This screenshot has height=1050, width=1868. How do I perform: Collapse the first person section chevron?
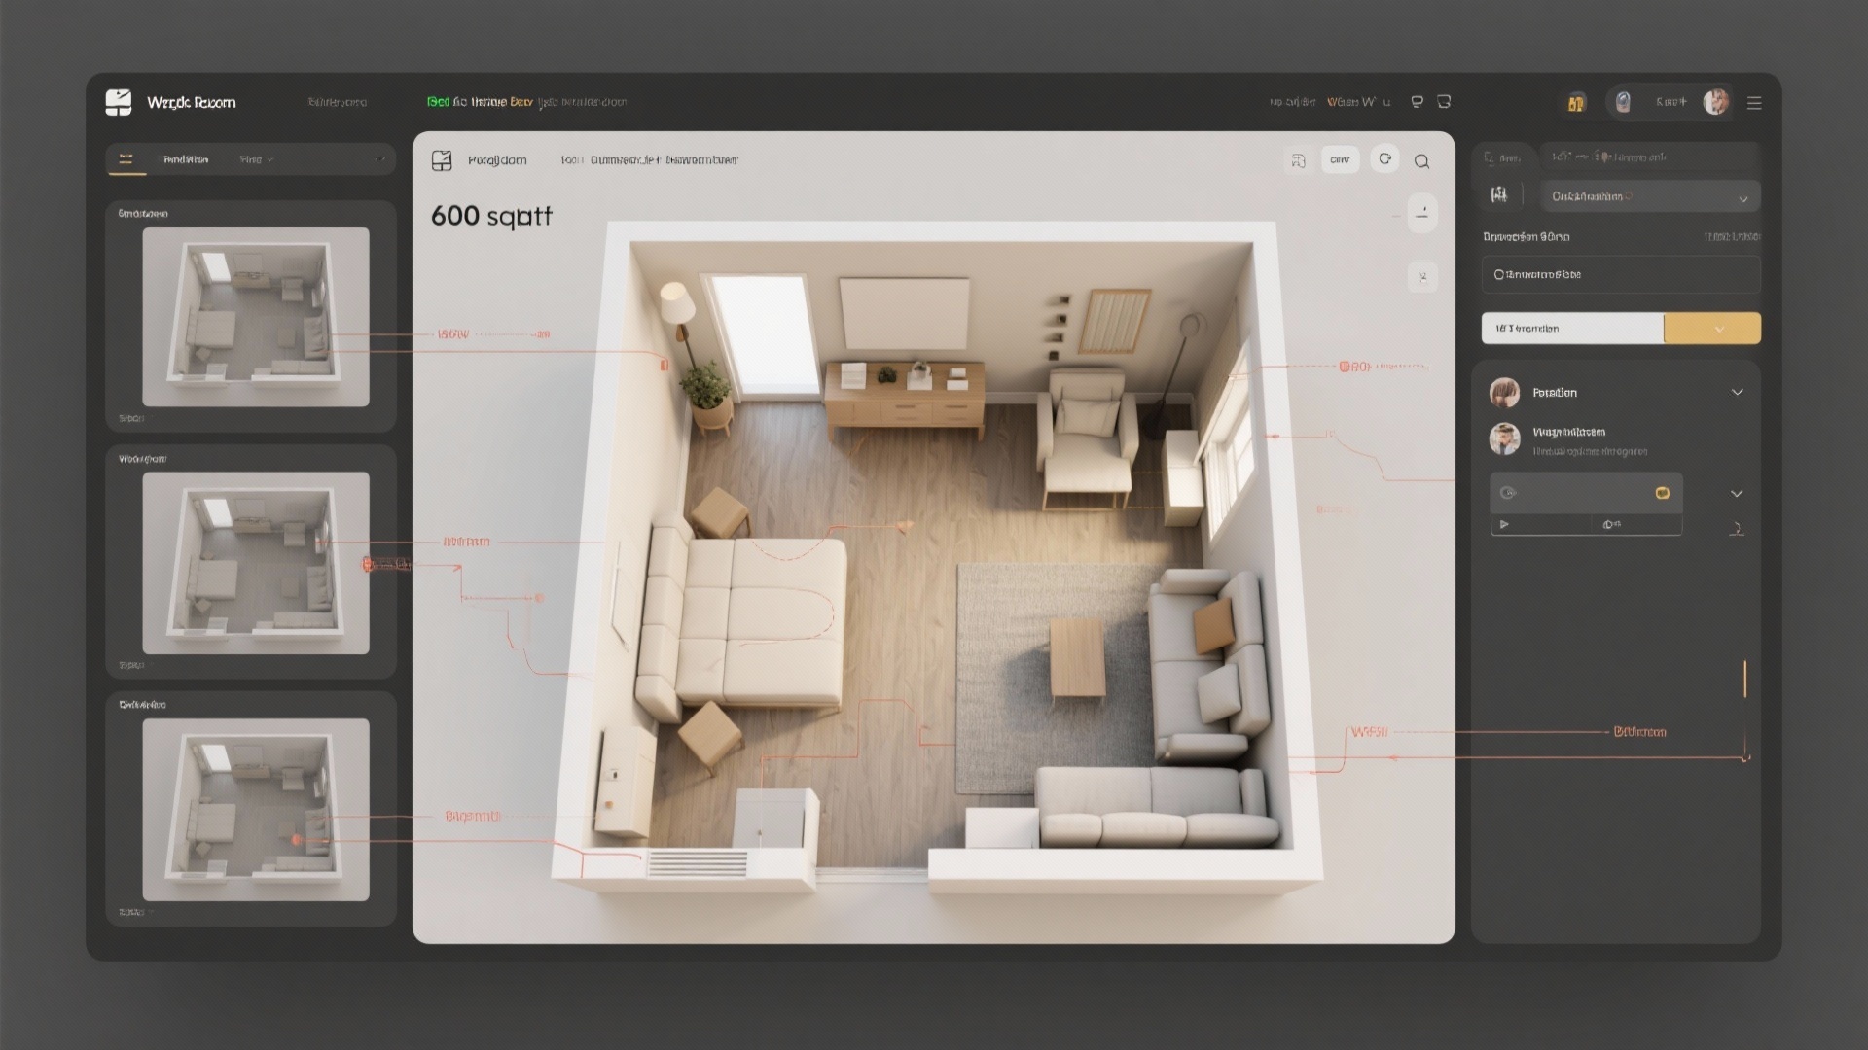pos(1737,393)
